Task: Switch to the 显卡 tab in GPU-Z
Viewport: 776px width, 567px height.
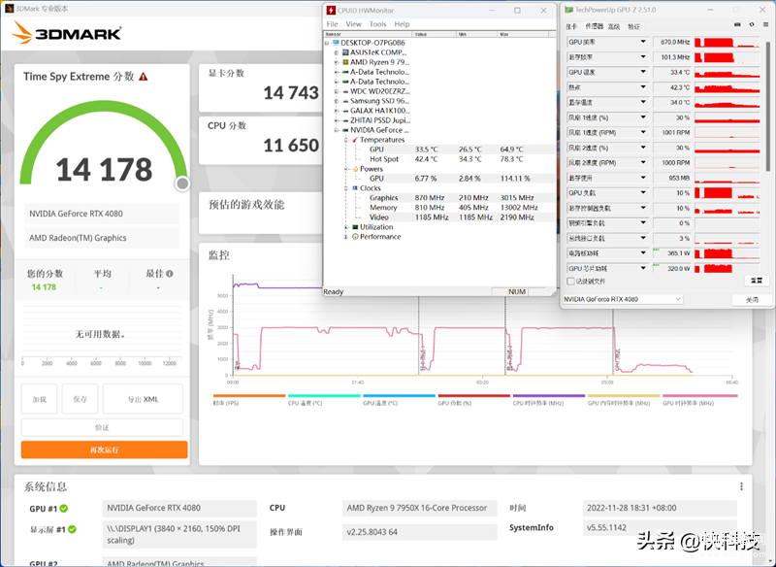Action: pyautogui.click(x=571, y=27)
